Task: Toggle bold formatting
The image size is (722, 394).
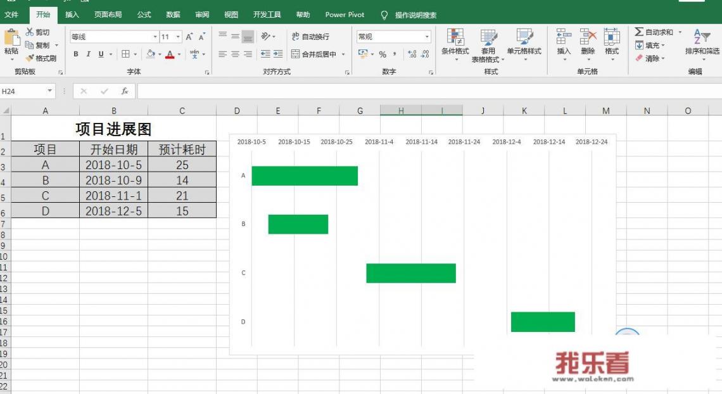Action: click(x=76, y=54)
